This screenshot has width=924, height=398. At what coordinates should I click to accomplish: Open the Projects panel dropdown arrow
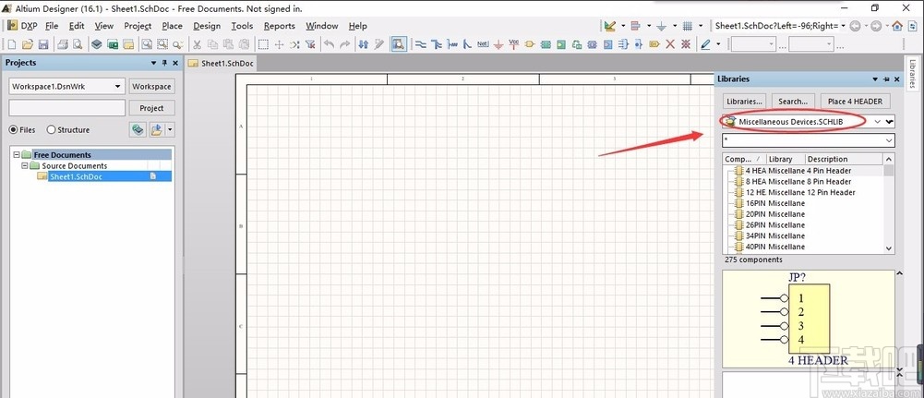tap(154, 63)
